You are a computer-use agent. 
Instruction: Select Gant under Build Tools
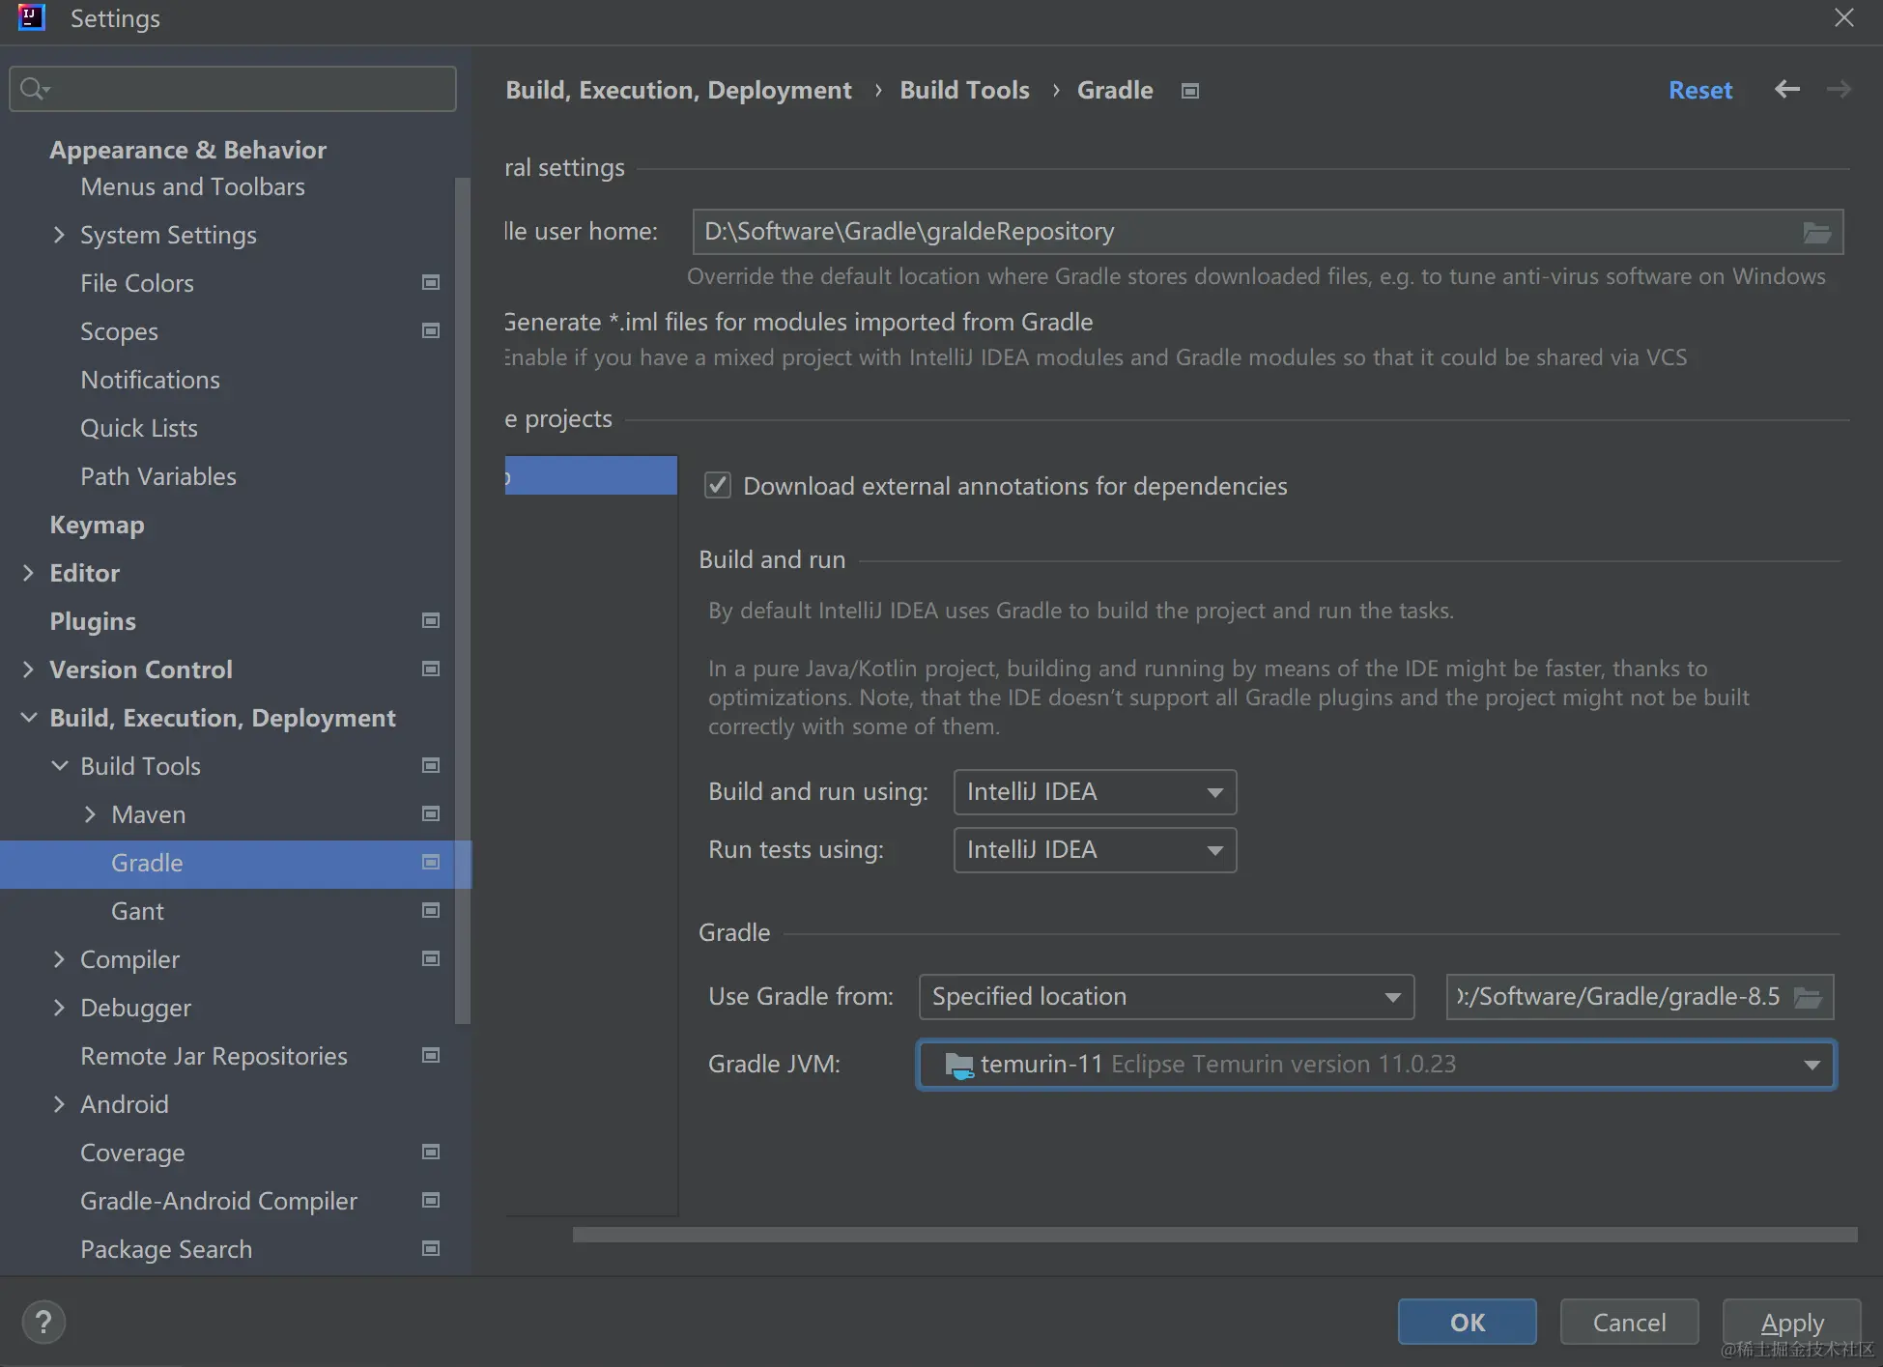coord(137,911)
